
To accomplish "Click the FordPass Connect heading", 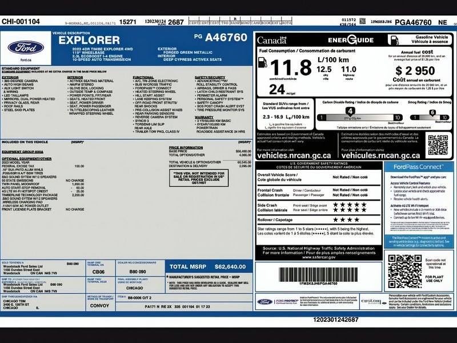I will point(419,167).
